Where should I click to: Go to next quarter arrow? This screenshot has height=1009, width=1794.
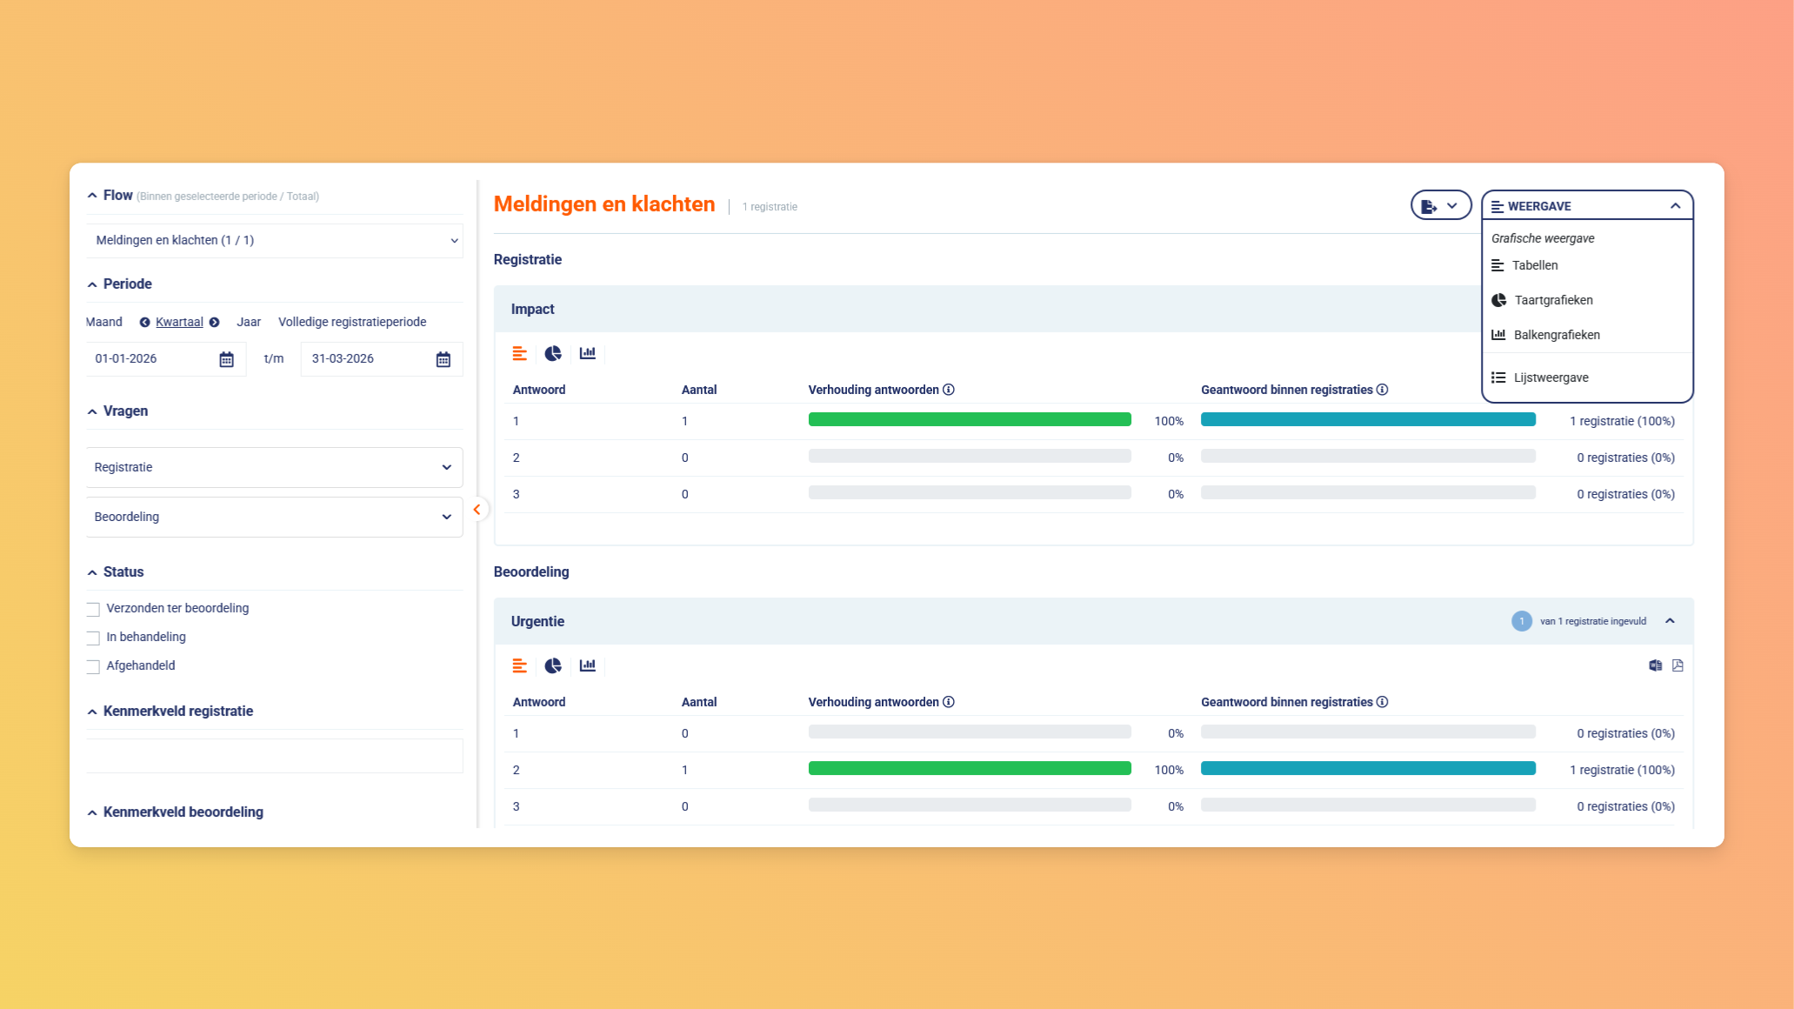coord(215,323)
